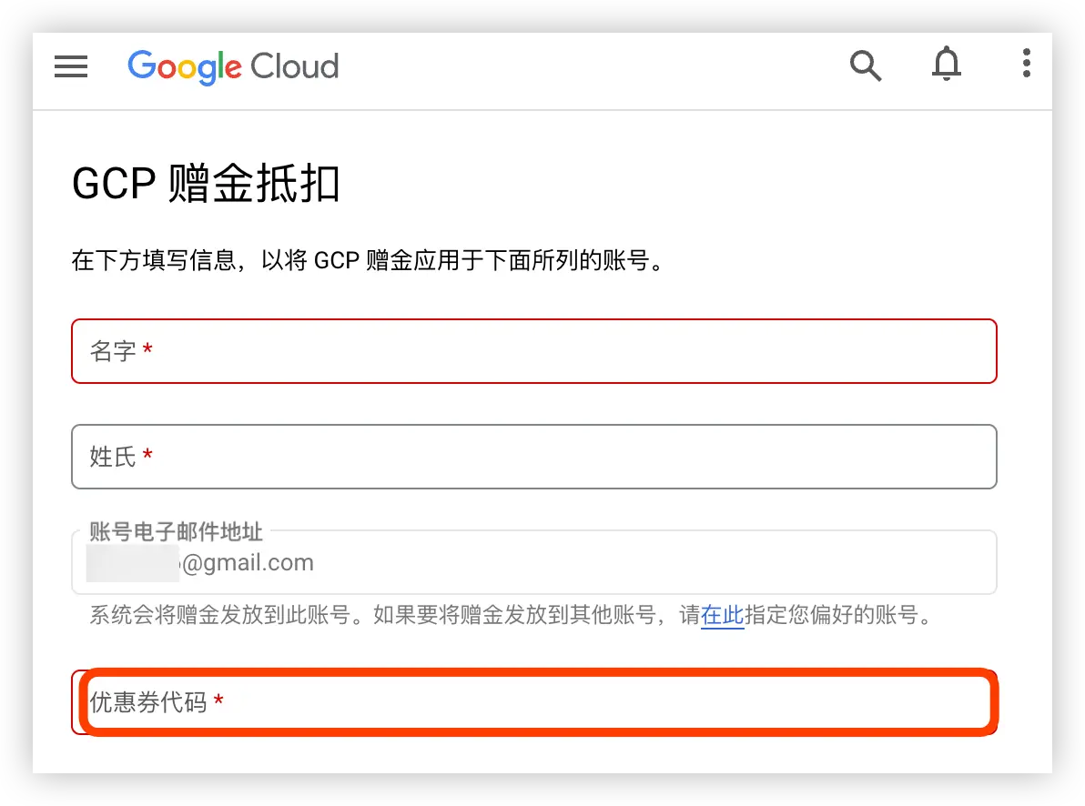This screenshot has width=1085, height=806.
Task: Select the 在下方填写信息 instruction sentence
Action: (x=368, y=261)
